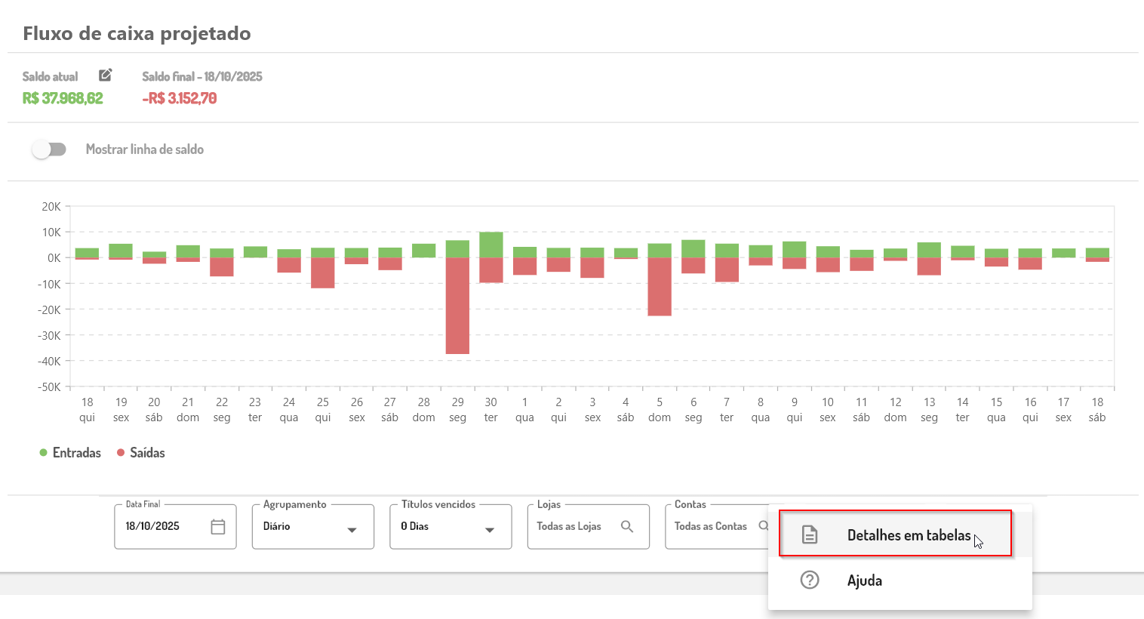This screenshot has height=619, width=1144.
Task: Open the Títulos vencidos dropdown
Action: pyautogui.click(x=451, y=527)
